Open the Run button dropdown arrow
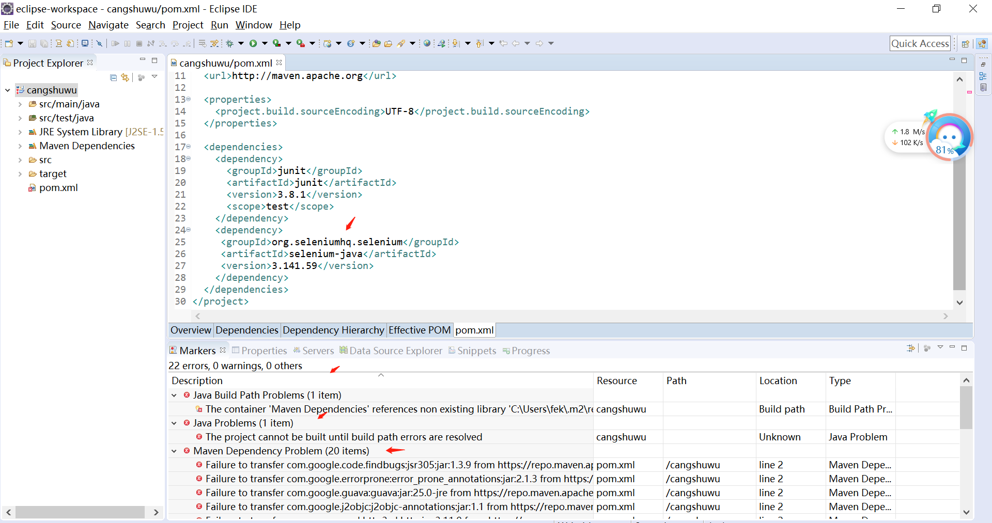 [265, 43]
